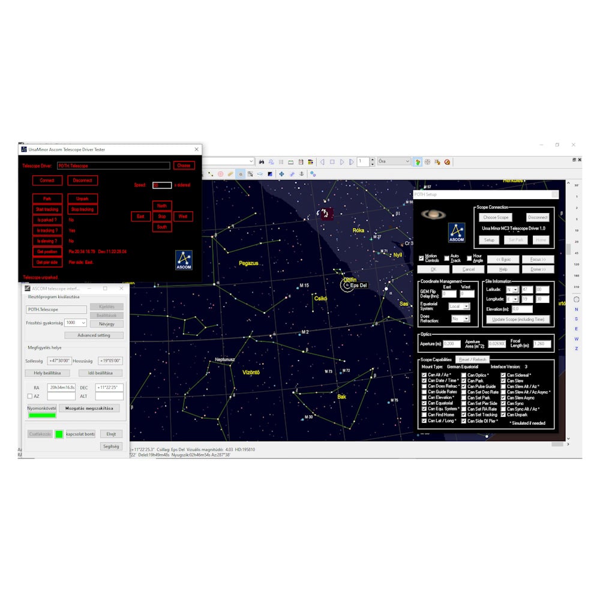Click the ASCOM logo in the POTH Setup window
600x600 pixels.
[x=457, y=233]
